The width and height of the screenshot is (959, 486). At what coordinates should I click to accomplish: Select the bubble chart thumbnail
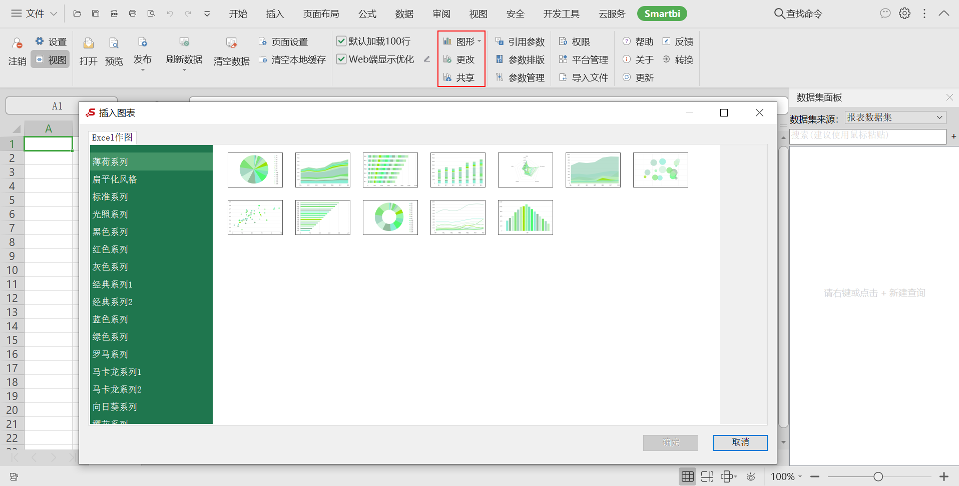pyautogui.click(x=661, y=170)
